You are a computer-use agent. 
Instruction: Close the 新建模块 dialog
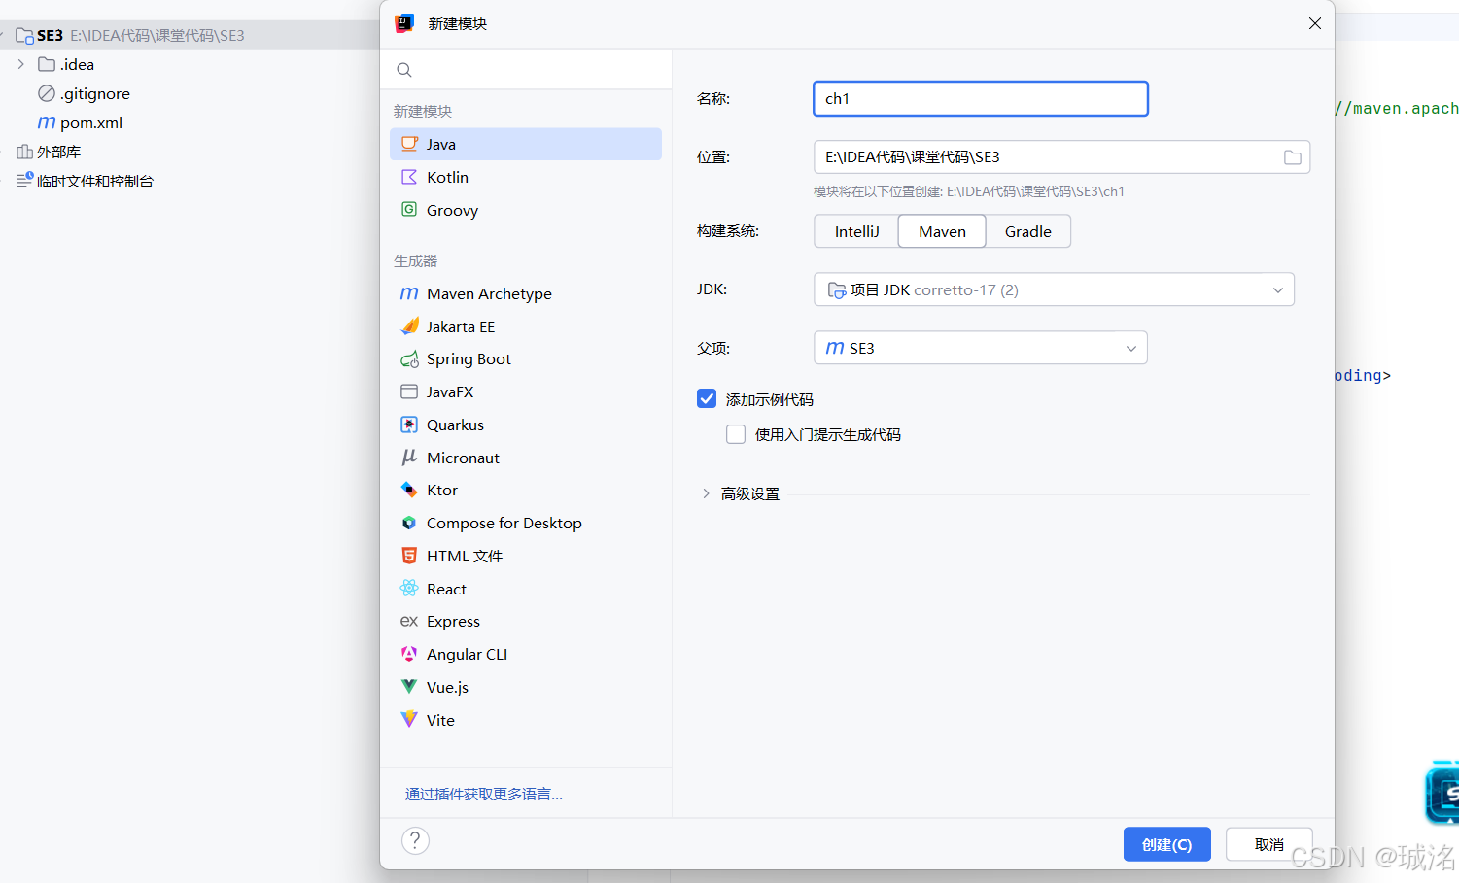point(1315,23)
